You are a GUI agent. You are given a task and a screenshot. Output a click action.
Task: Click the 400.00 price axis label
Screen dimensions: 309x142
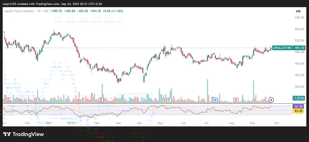tap(300, 75)
